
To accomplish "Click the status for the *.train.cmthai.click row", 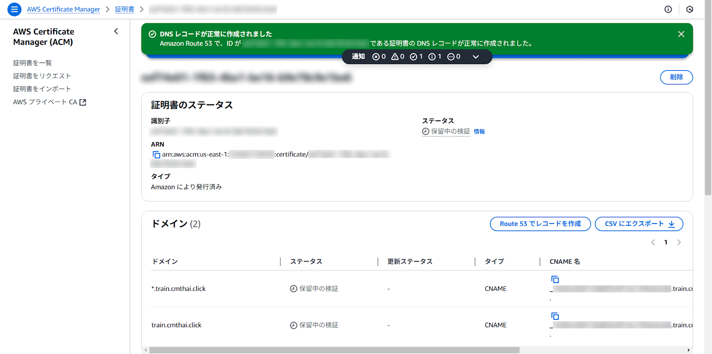I will tap(314, 288).
